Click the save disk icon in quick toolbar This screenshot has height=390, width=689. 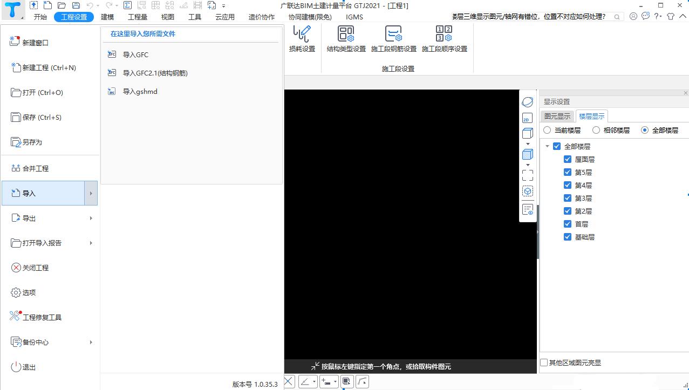pyautogui.click(x=76, y=5)
